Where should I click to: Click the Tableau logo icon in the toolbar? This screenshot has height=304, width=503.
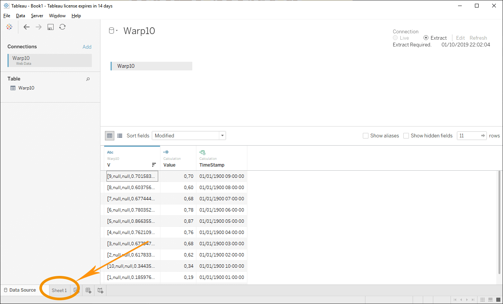9,27
